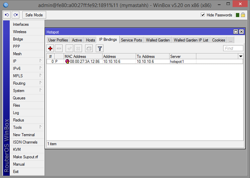This screenshot has width=250, height=178.
Task: Enable binding with checkmark icon
Action: 69,49
